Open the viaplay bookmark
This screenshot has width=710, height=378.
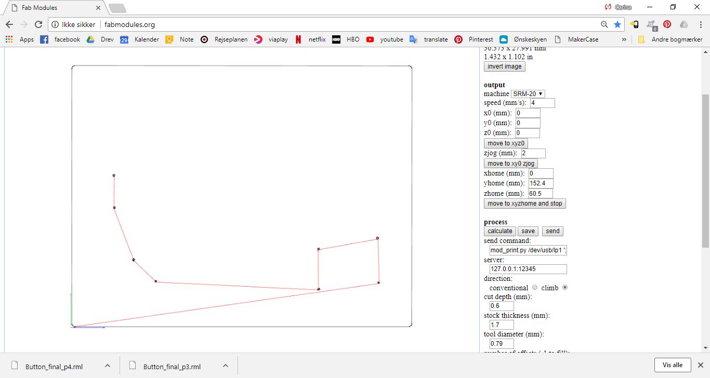tap(271, 39)
